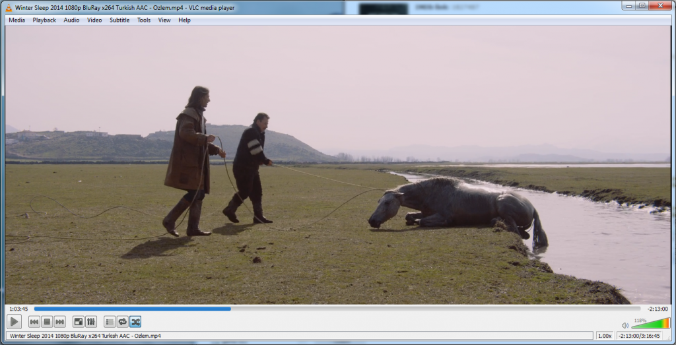
Task: Open the View menu
Action: pyautogui.click(x=164, y=20)
